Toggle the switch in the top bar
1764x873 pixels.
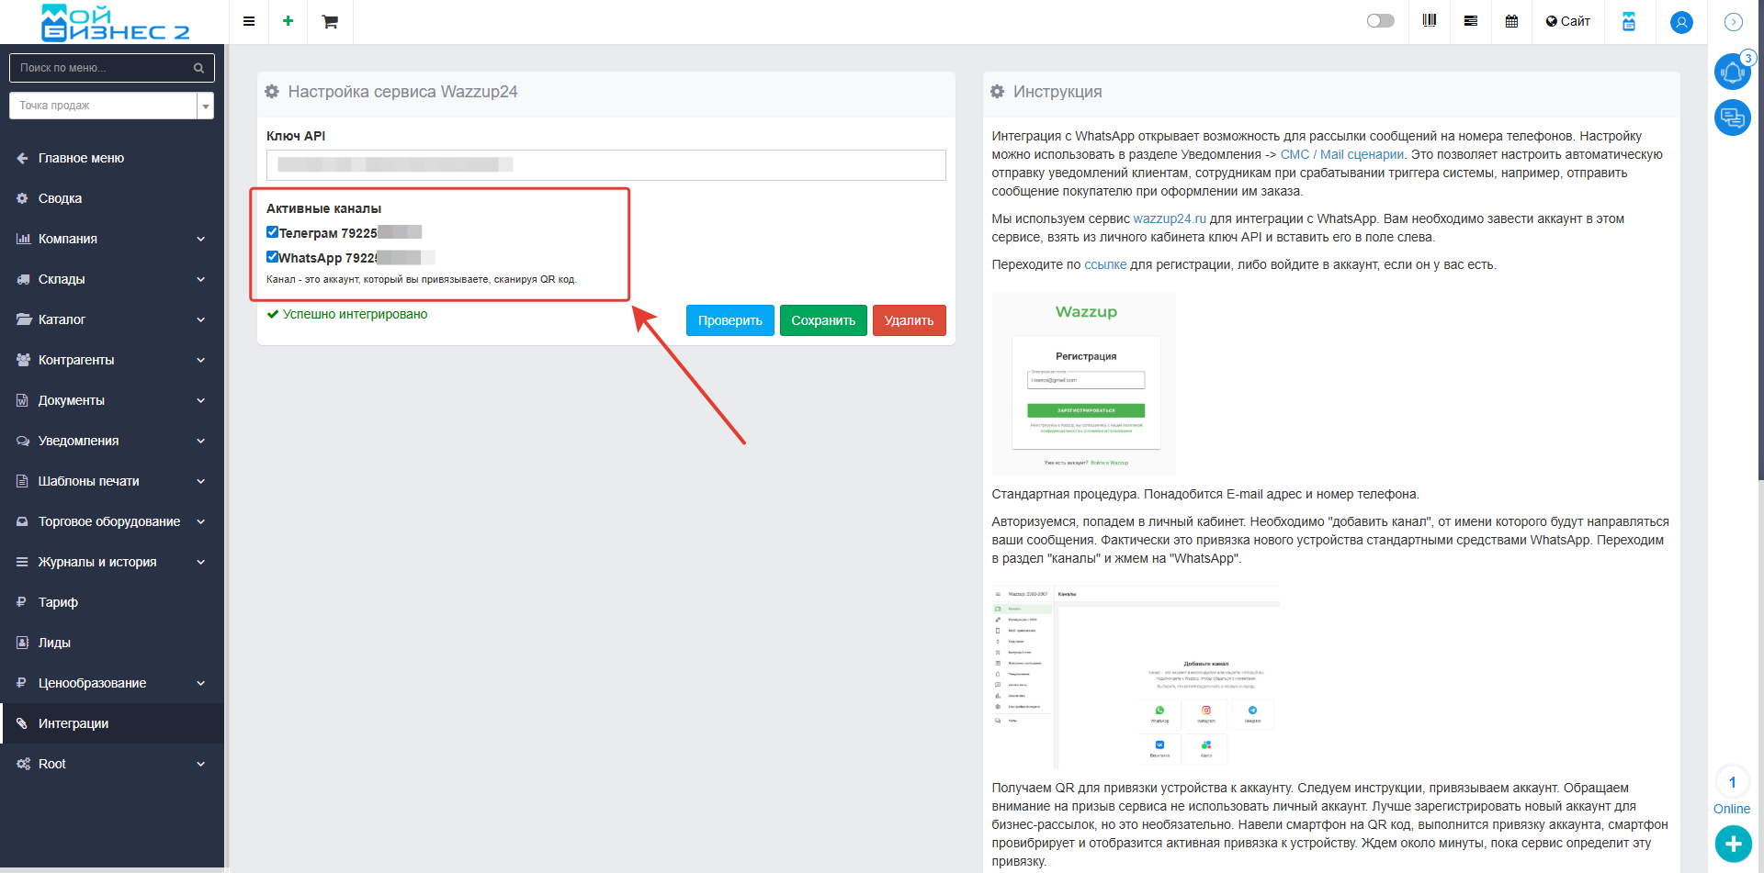click(x=1380, y=21)
